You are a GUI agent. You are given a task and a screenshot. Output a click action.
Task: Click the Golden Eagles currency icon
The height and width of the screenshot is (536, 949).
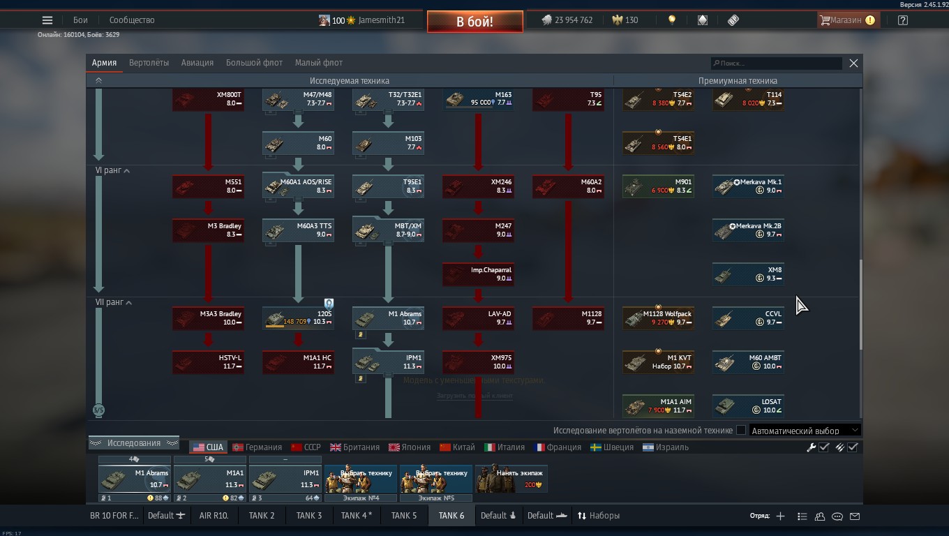coord(617,20)
